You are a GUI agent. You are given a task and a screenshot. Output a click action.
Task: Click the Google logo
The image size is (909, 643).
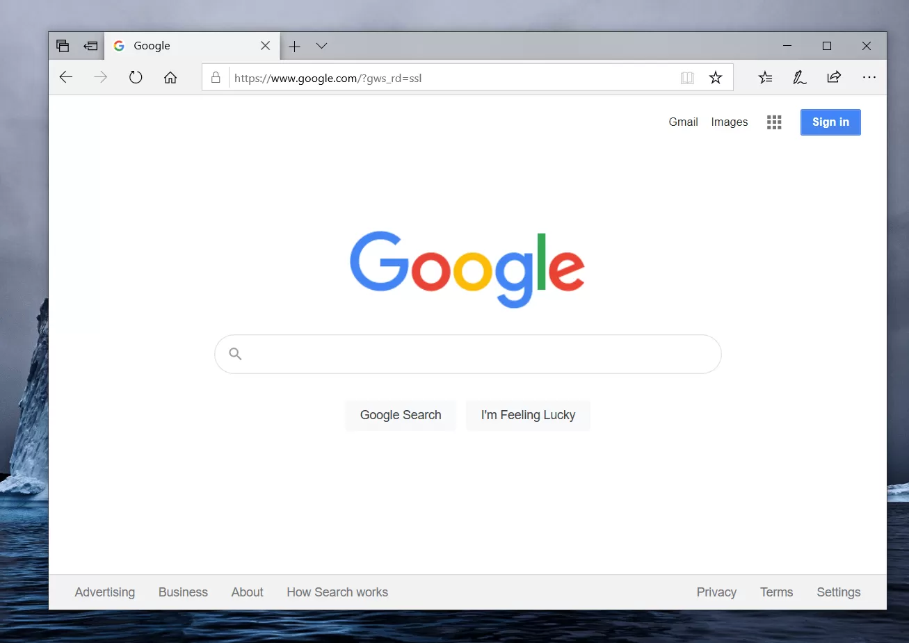pyautogui.click(x=467, y=270)
